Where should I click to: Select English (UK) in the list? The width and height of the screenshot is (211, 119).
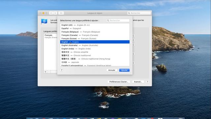click(x=95, y=25)
